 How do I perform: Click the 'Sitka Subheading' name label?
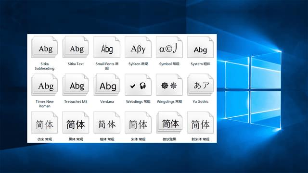click(45, 66)
